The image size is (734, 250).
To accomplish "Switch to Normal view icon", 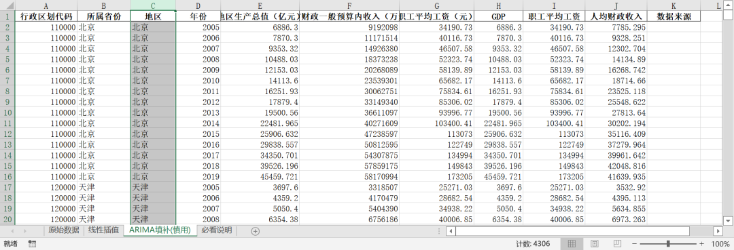I will coord(572,243).
